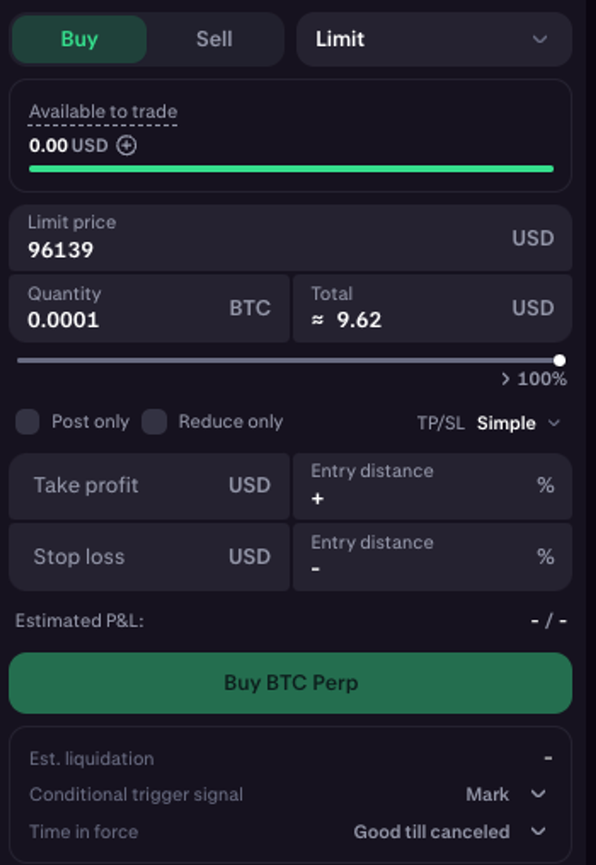The width and height of the screenshot is (596, 865).
Task: Click the Limit order type chevron
Action: pos(539,39)
